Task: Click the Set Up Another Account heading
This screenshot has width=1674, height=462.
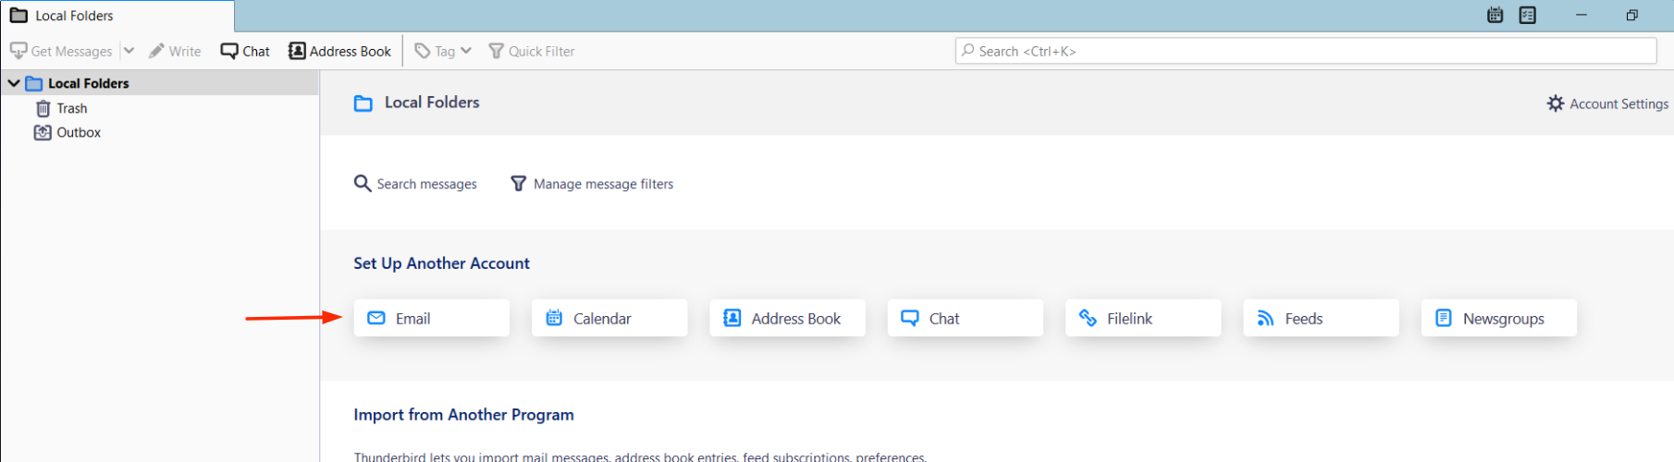Action: click(x=441, y=263)
